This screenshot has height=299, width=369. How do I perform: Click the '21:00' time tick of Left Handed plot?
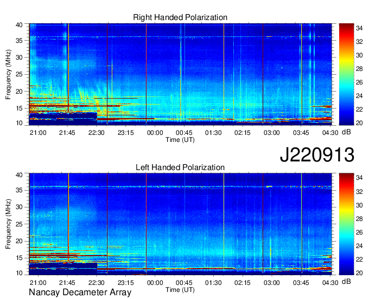tap(38, 283)
